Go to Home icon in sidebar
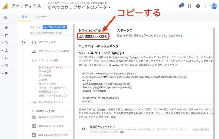The width and height of the screenshot is (219, 139). tap(6, 27)
